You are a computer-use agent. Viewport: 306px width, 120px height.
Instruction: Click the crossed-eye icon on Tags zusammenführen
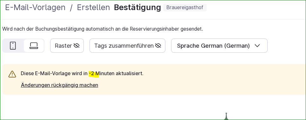pos(158,45)
